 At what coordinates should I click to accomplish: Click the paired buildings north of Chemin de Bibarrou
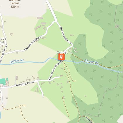tap(40, 18)
